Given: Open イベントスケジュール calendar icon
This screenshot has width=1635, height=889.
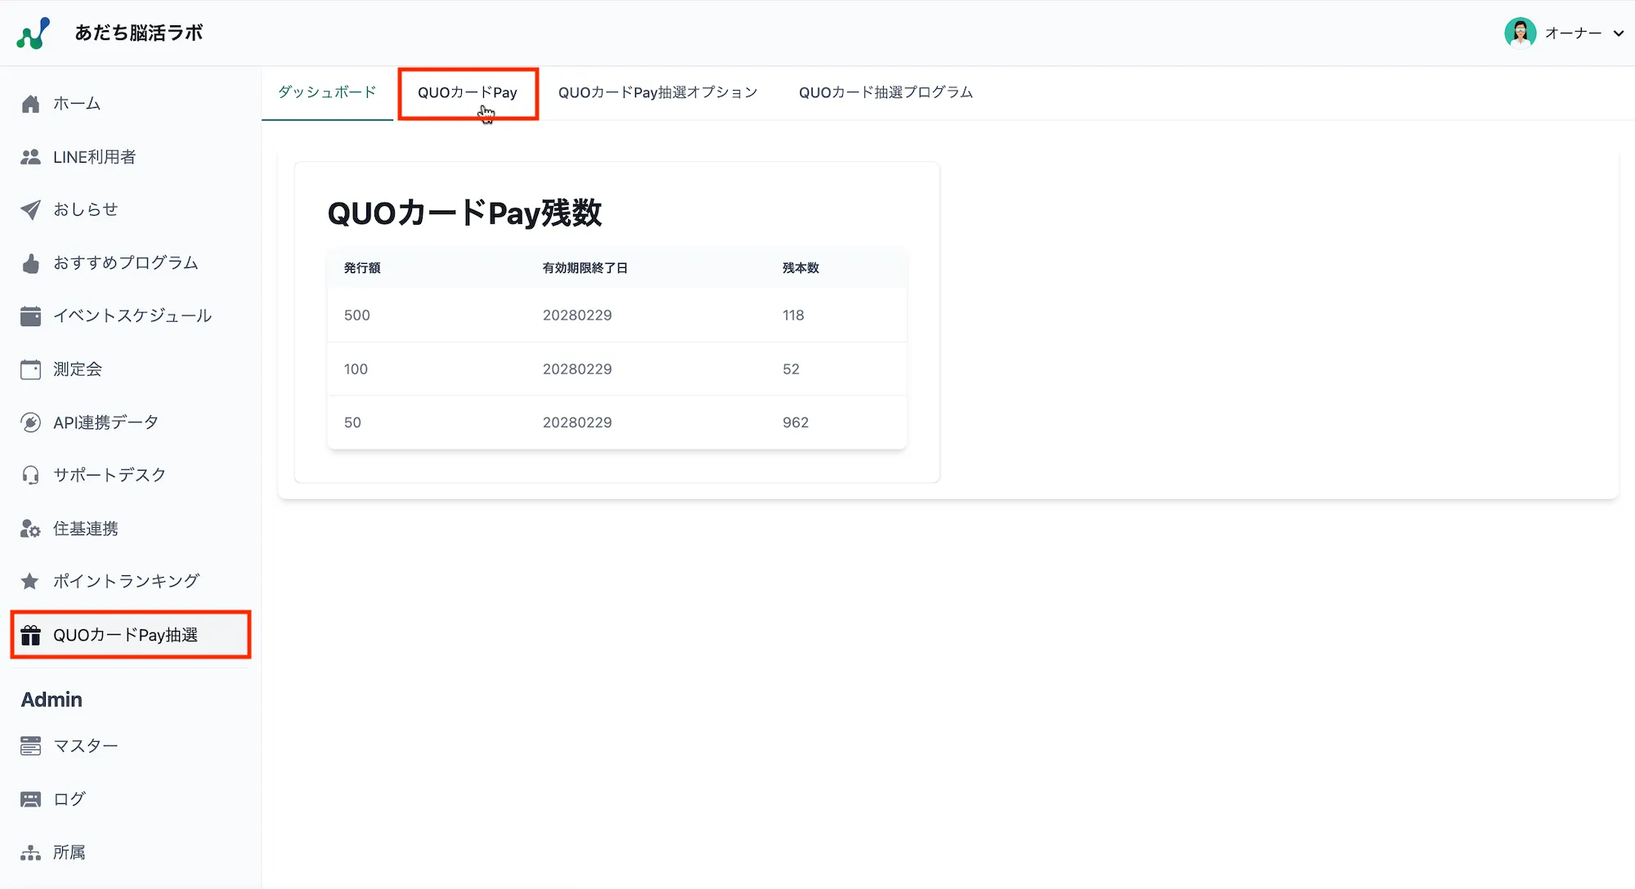Looking at the screenshot, I should [31, 315].
